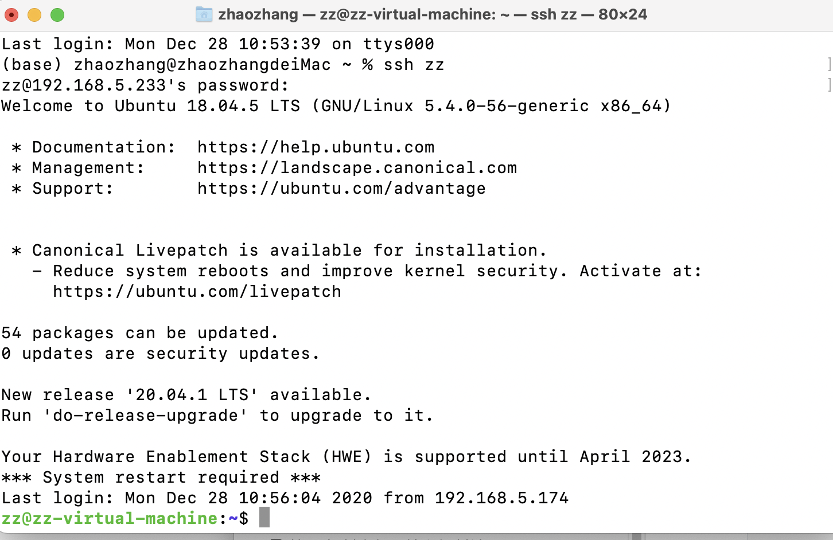Click the window title text zhaozhang
The image size is (833, 540).
pos(258,14)
